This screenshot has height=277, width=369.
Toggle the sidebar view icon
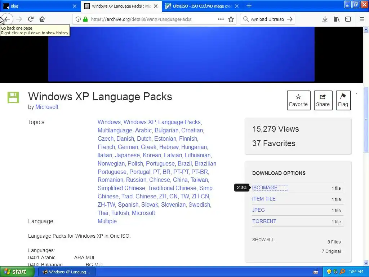[x=348, y=19]
